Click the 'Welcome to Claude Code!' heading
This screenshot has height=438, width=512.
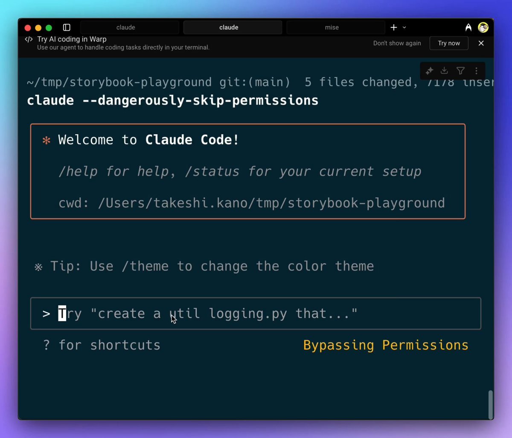point(149,140)
